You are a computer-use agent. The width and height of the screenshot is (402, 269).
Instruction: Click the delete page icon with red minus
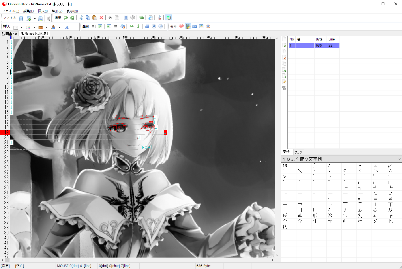[x=284, y=57]
